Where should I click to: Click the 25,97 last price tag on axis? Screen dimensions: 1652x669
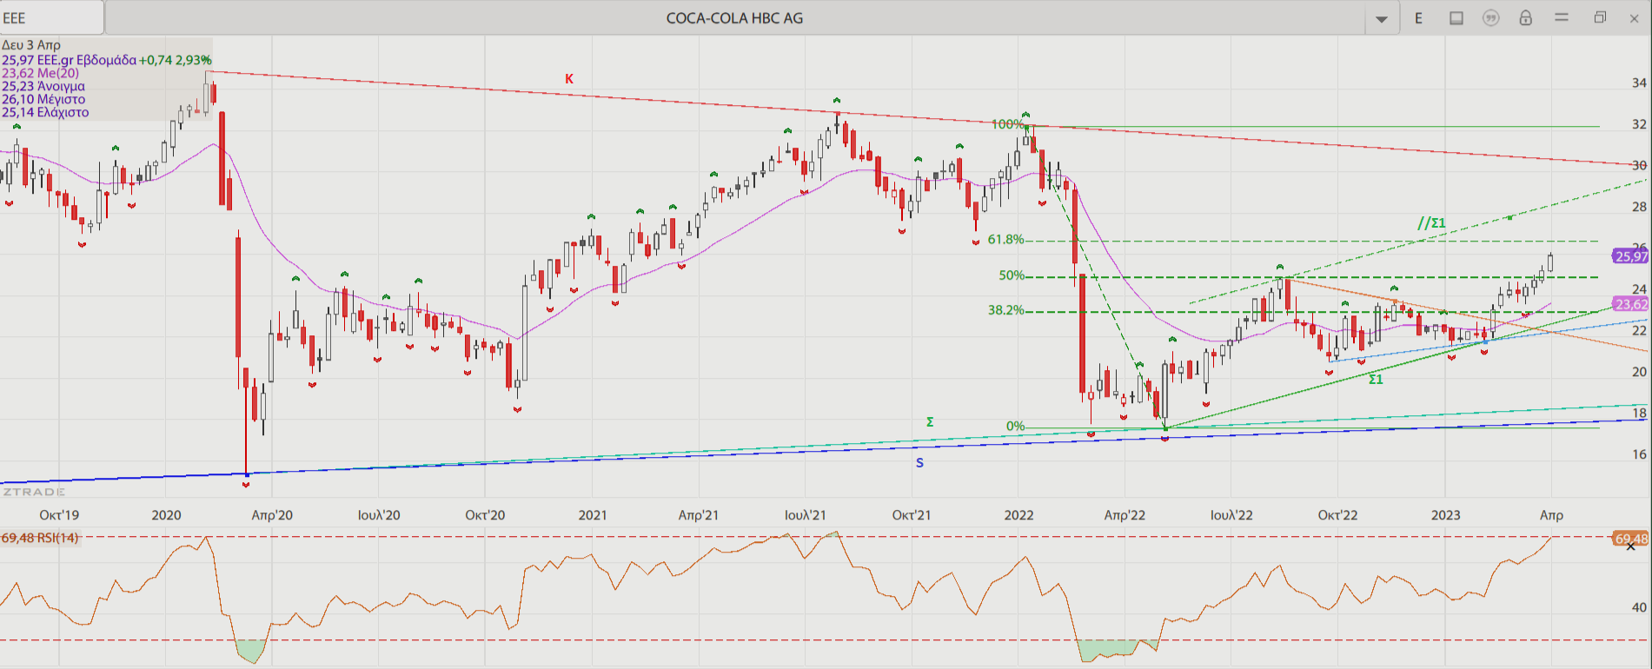point(1631,256)
